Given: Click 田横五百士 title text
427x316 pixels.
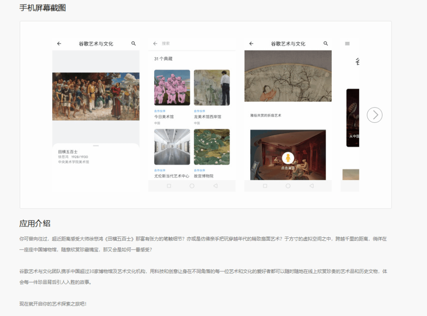Looking at the screenshot, I should [68, 152].
